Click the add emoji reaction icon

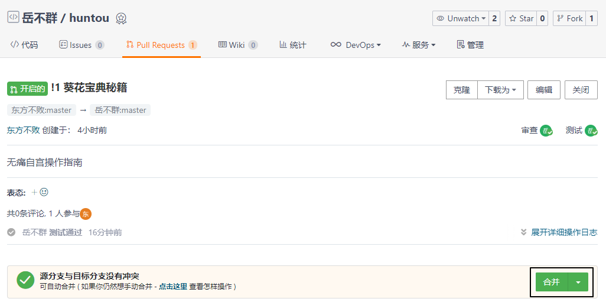pyautogui.click(x=40, y=192)
